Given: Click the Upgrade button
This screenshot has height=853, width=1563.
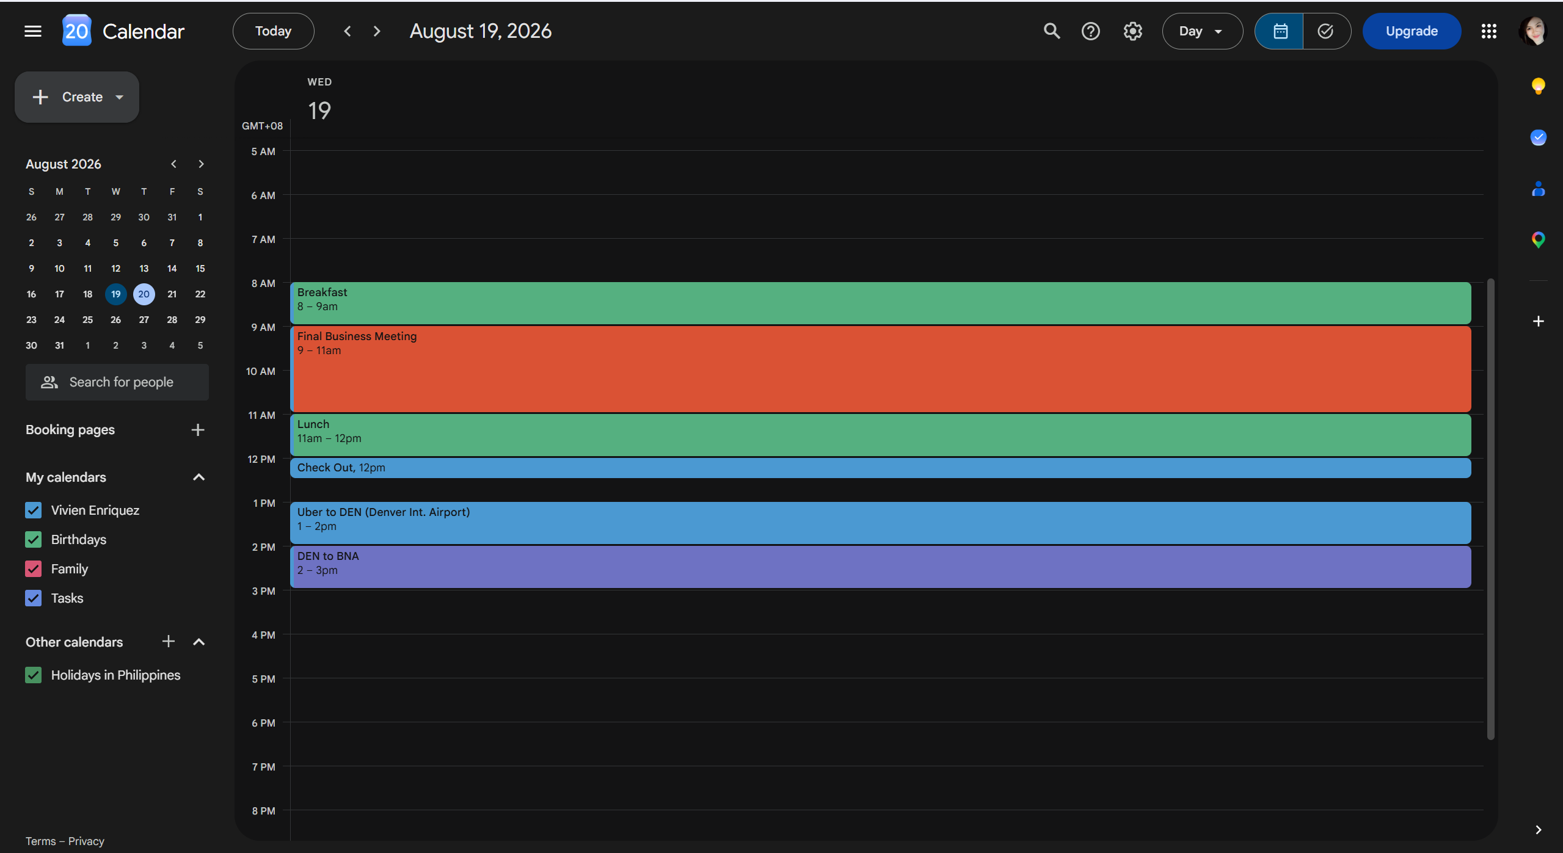Looking at the screenshot, I should coord(1412,31).
